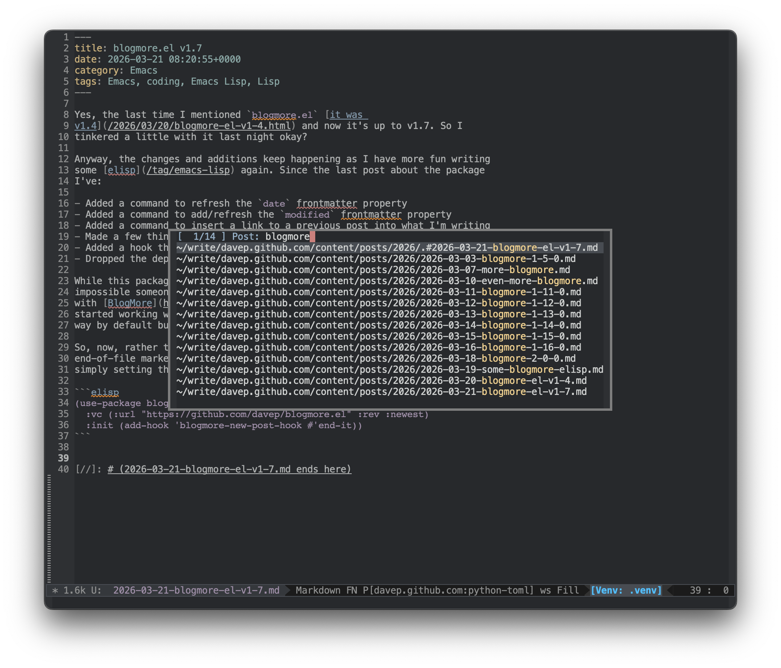This screenshot has width=781, height=668.
Task: Open buffer name 2026-03-21-blogmore-el-v1-7.md menu
Action: pyautogui.click(x=196, y=590)
